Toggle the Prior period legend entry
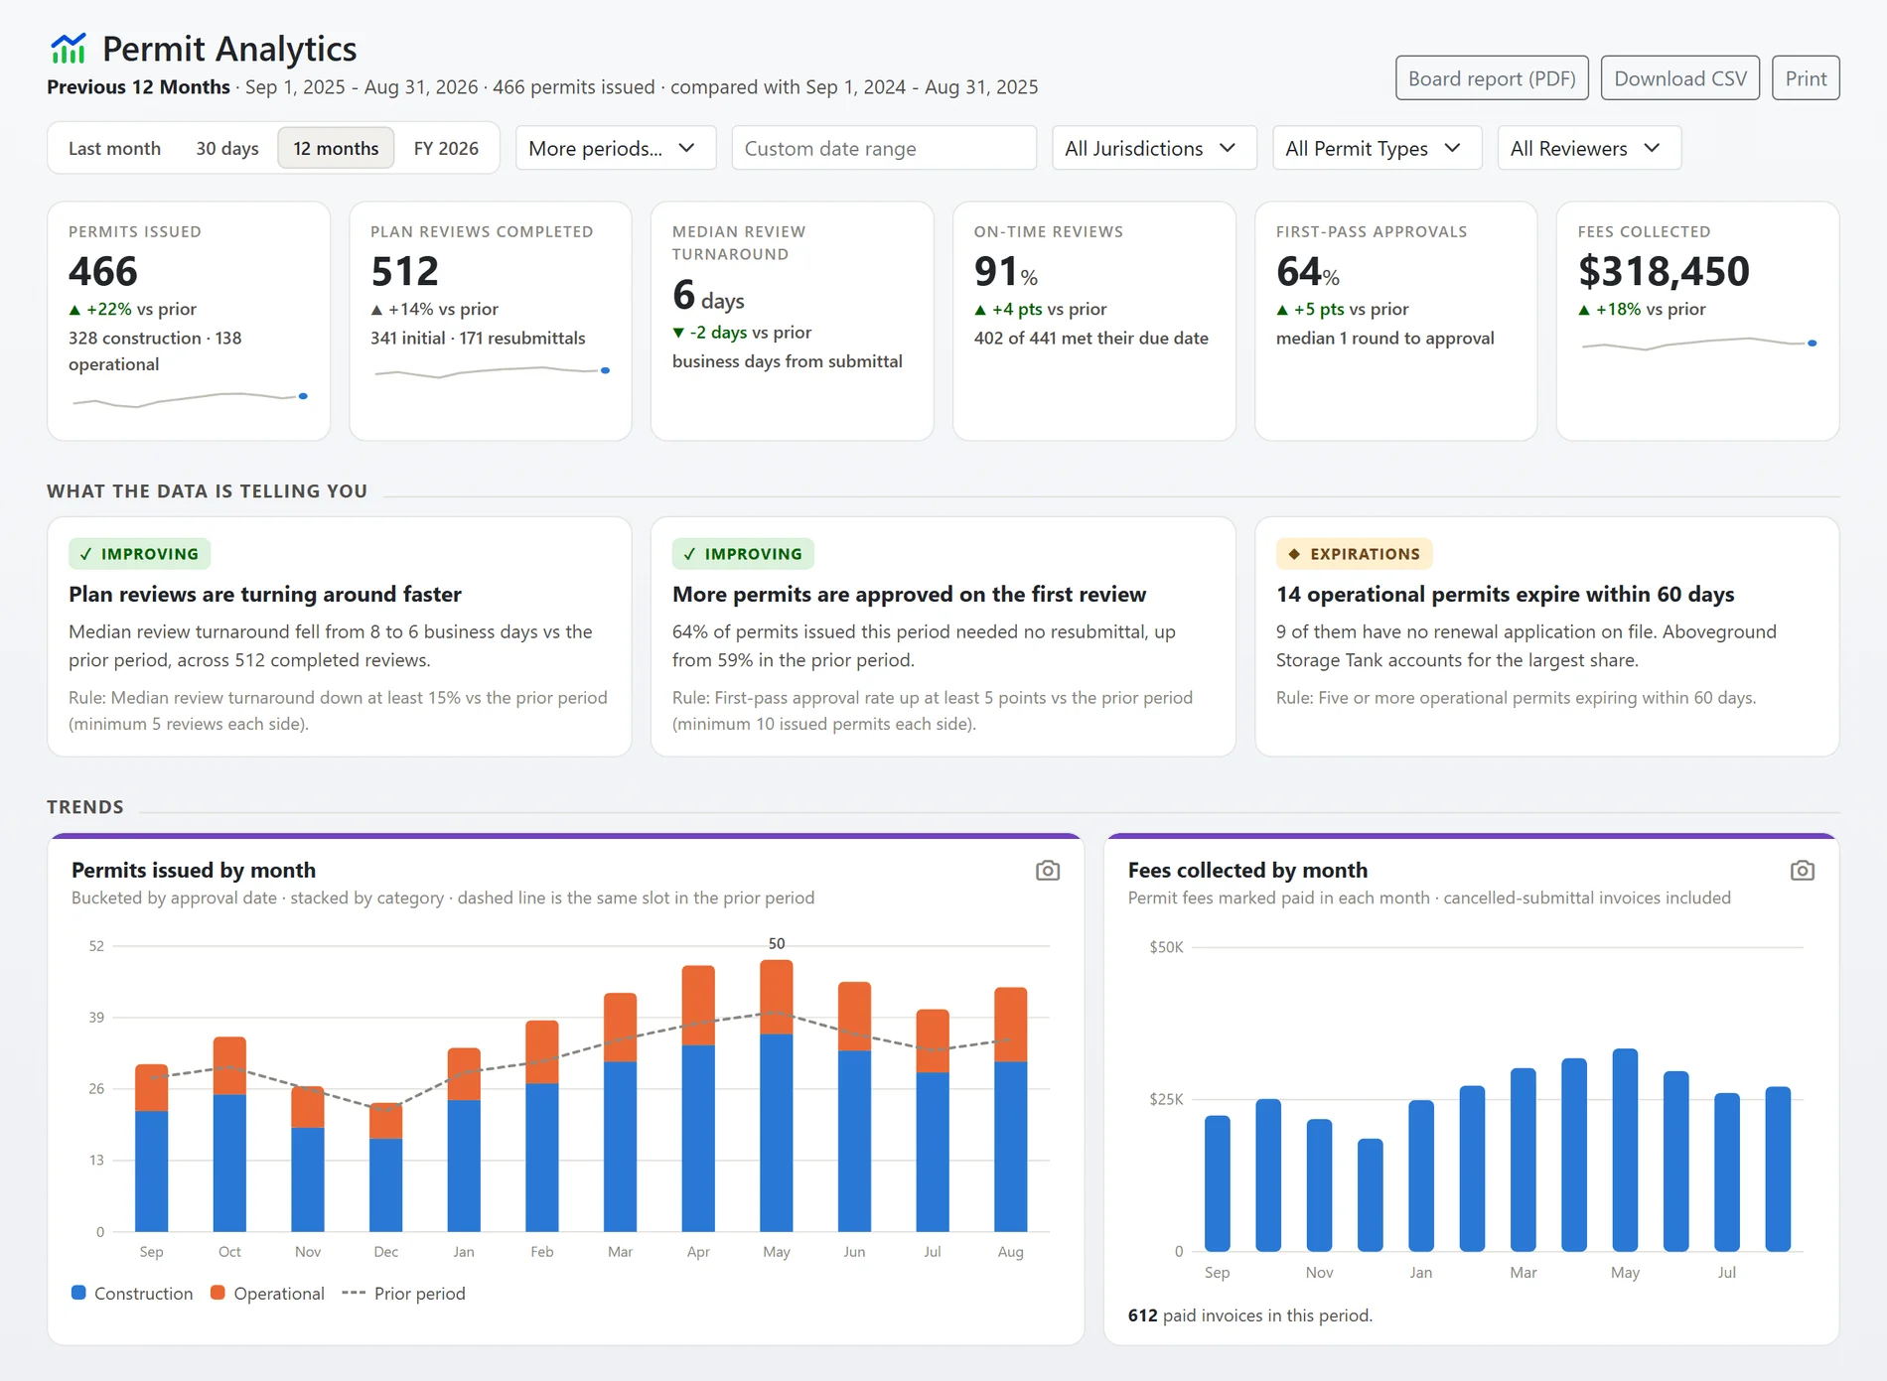 tap(403, 1293)
